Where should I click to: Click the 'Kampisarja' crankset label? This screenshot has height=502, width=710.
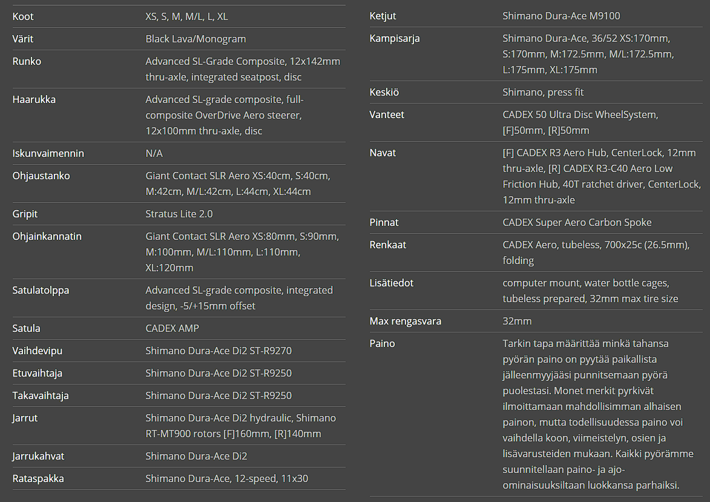(394, 38)
